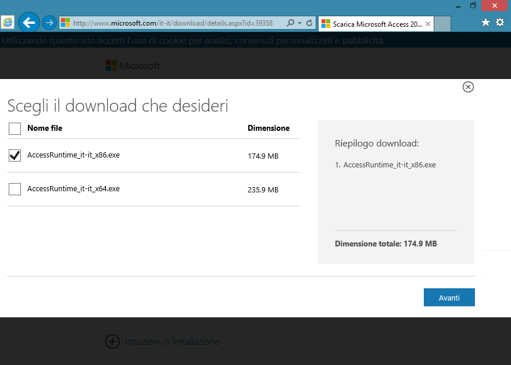Close the download dialog with X icon
This screenshot has height=365, width=511.
click(468, 87)
